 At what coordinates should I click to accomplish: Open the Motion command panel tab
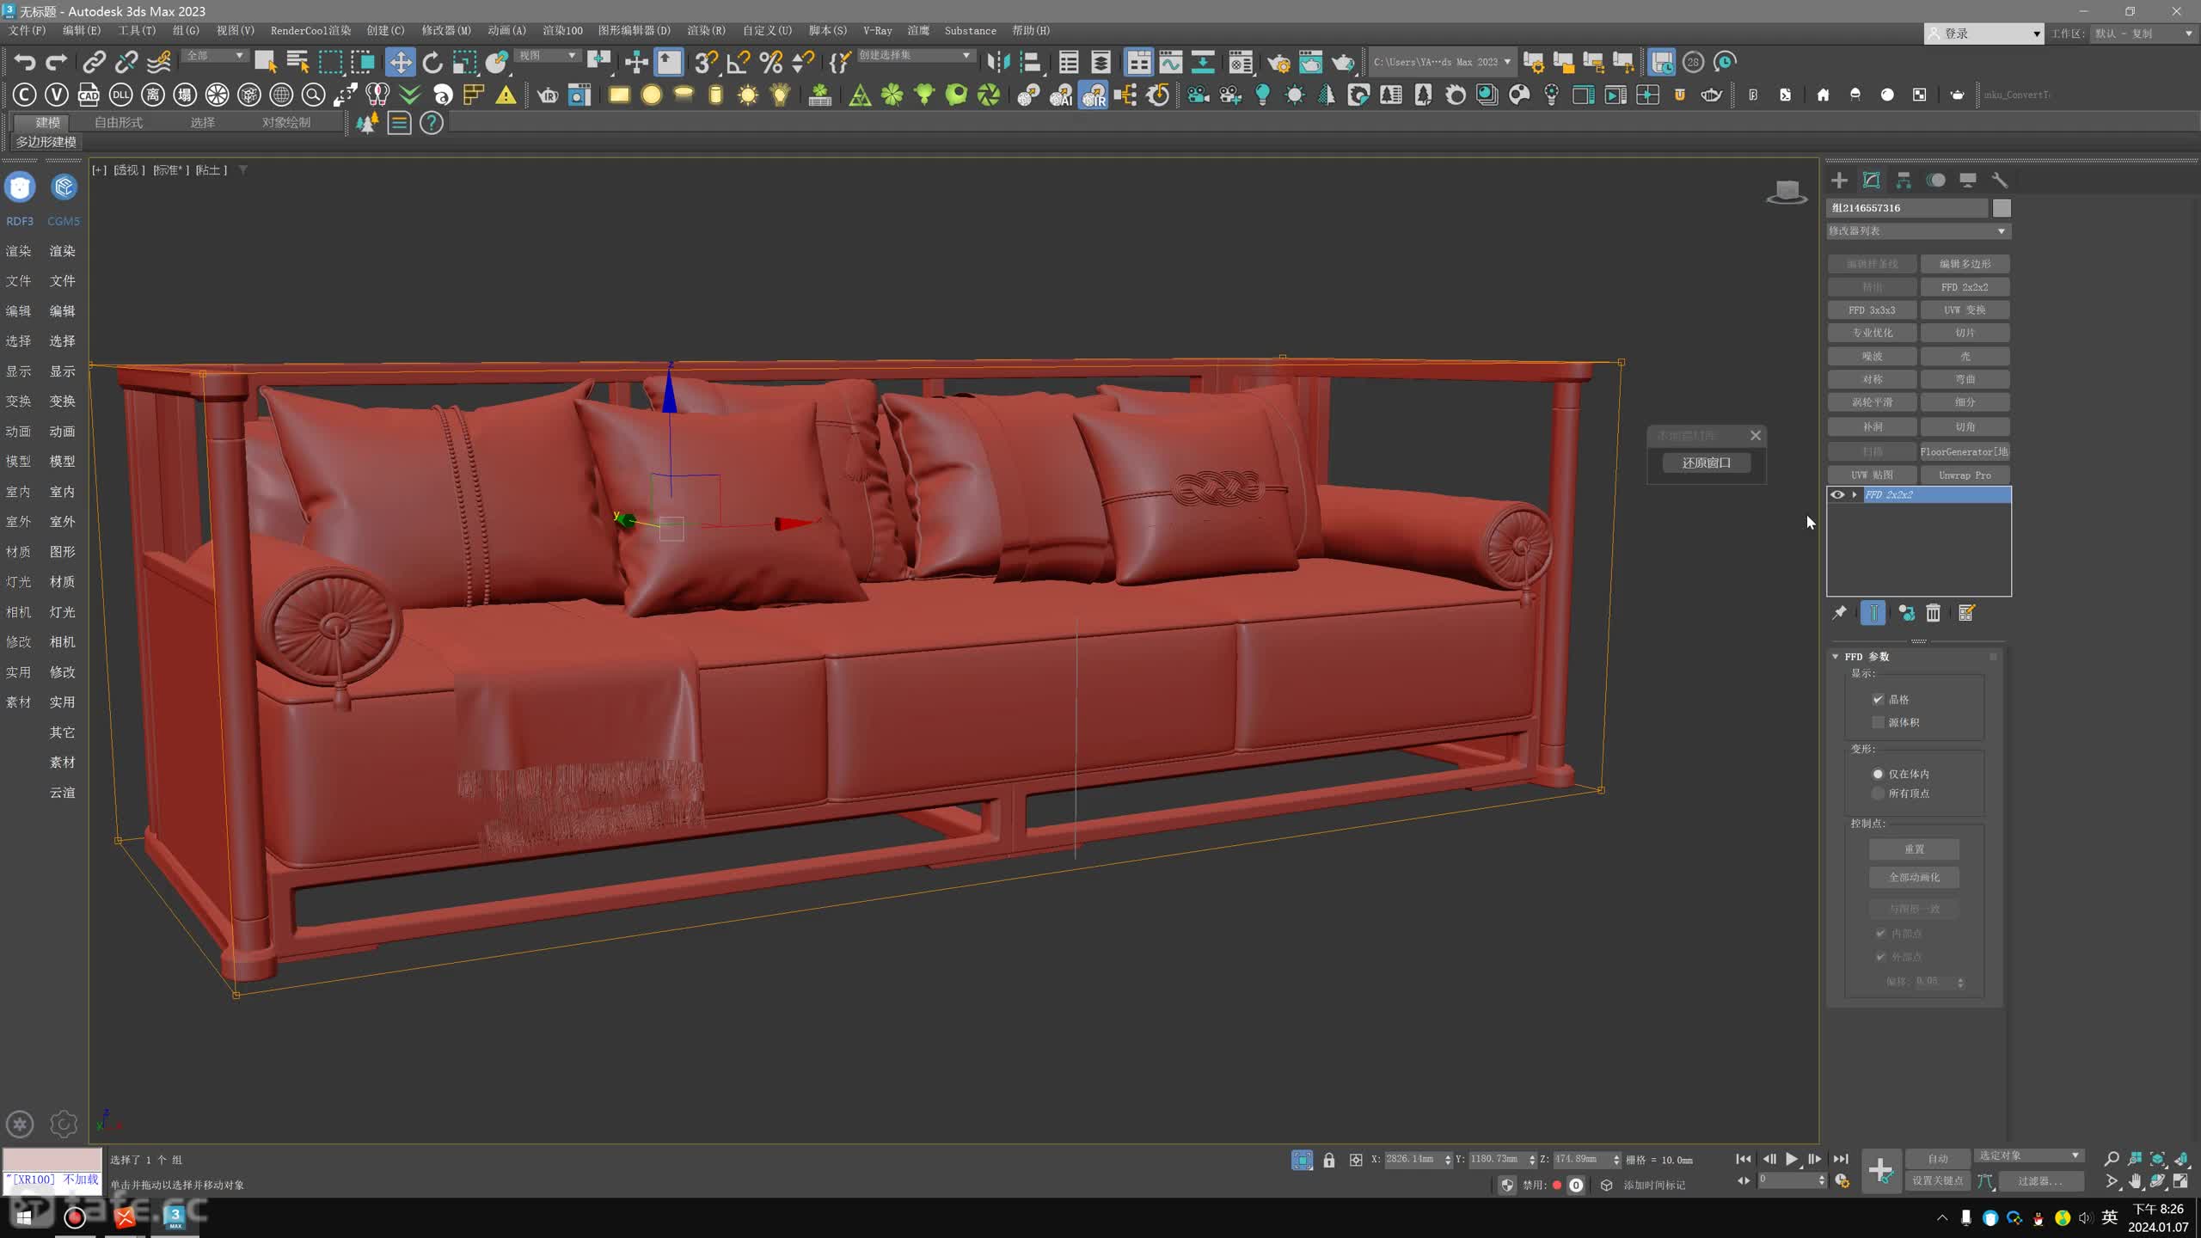1935,181
